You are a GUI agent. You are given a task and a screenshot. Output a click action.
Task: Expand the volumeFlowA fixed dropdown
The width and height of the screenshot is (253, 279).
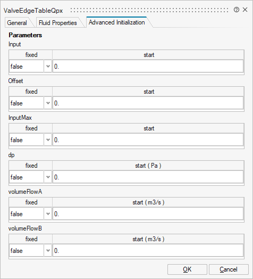pos(48,214)
